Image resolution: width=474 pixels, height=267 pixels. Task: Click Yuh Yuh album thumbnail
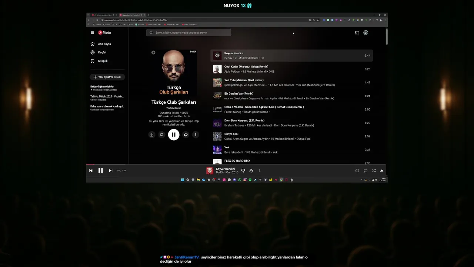click(217, 82)
